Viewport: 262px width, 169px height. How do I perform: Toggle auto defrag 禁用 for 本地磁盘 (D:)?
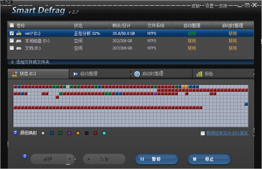click(192, 41)
